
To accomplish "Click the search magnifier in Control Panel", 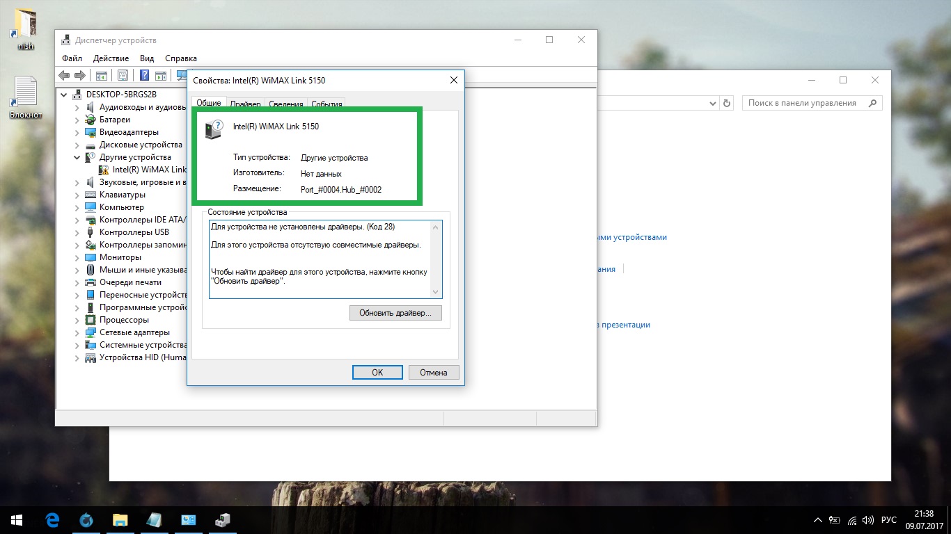I will (x=872, y=103).
